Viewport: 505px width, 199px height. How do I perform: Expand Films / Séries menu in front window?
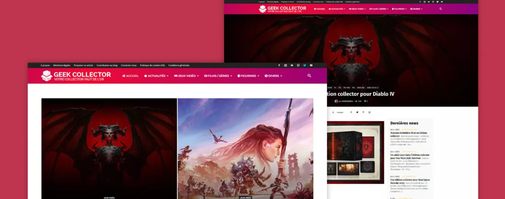tap(218, 76)
